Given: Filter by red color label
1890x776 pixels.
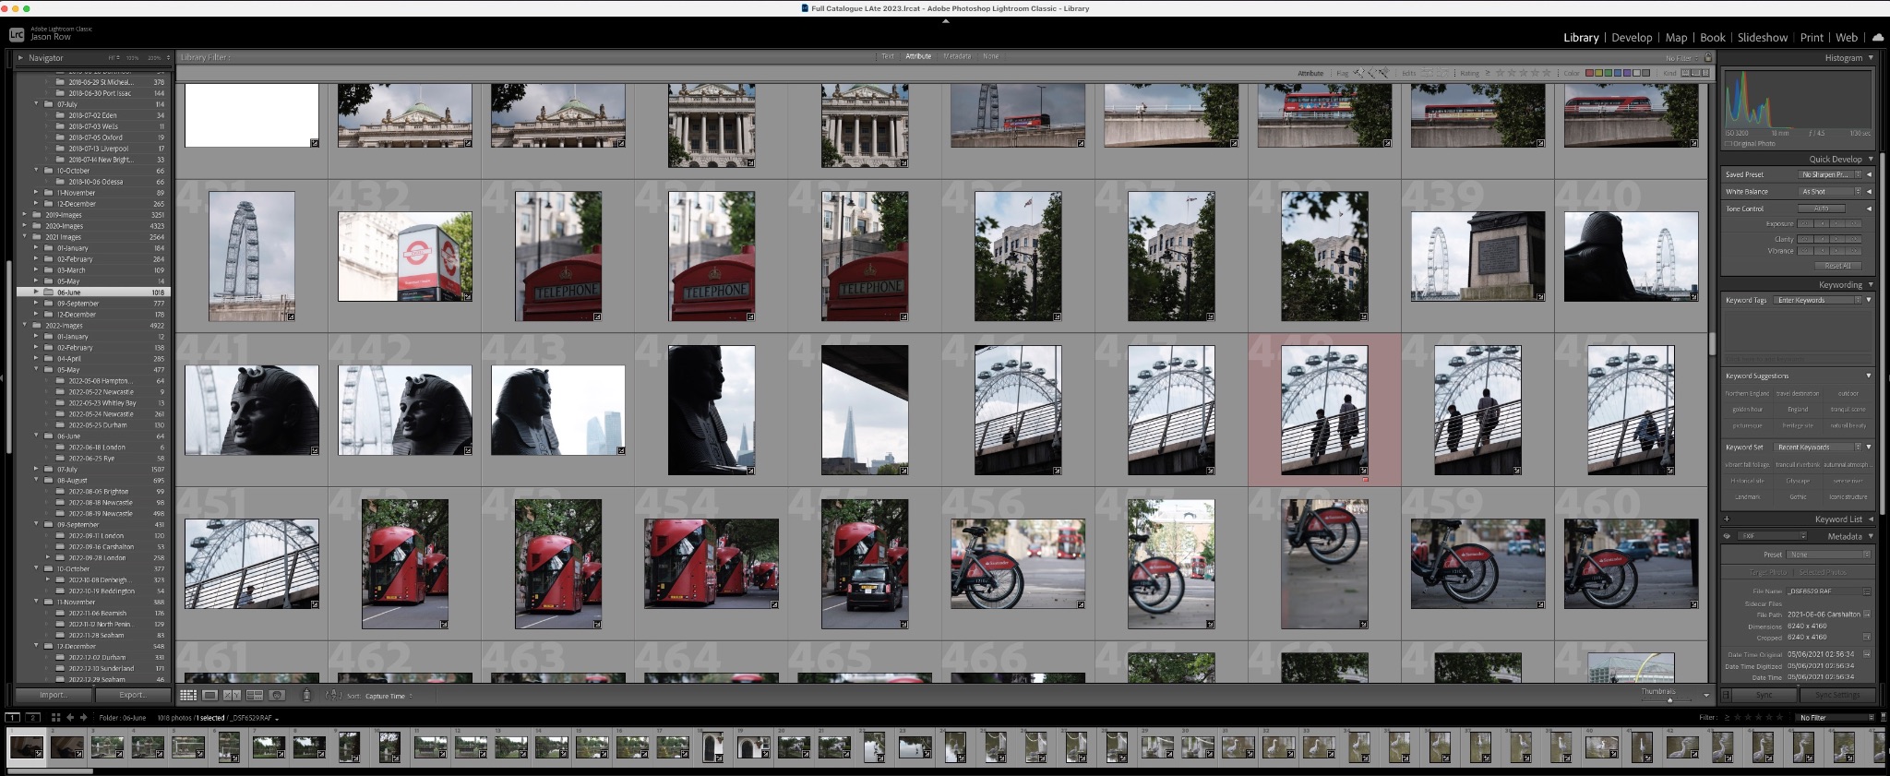Looking at the screenshot, I should [x=1589, y=73].
